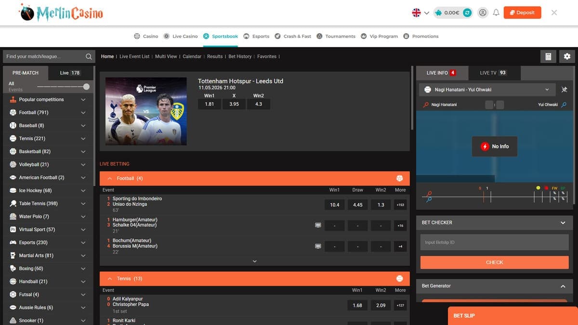Open Bet History link
The height and width of the screenshot is (325, 578).
click(x=240, y=56)
